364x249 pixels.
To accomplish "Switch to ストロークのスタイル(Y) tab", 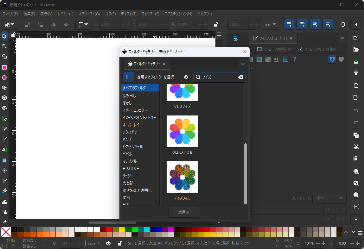I will [318, 49].
